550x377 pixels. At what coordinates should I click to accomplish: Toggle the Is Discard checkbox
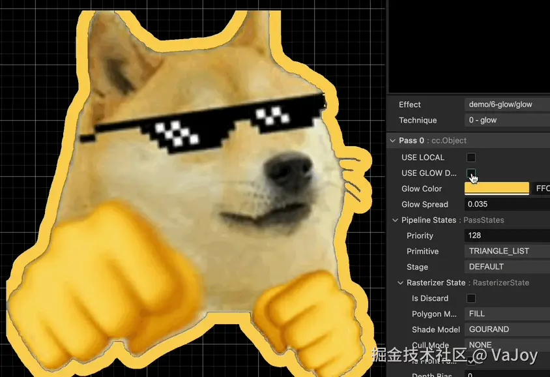(x=471, y=298)
